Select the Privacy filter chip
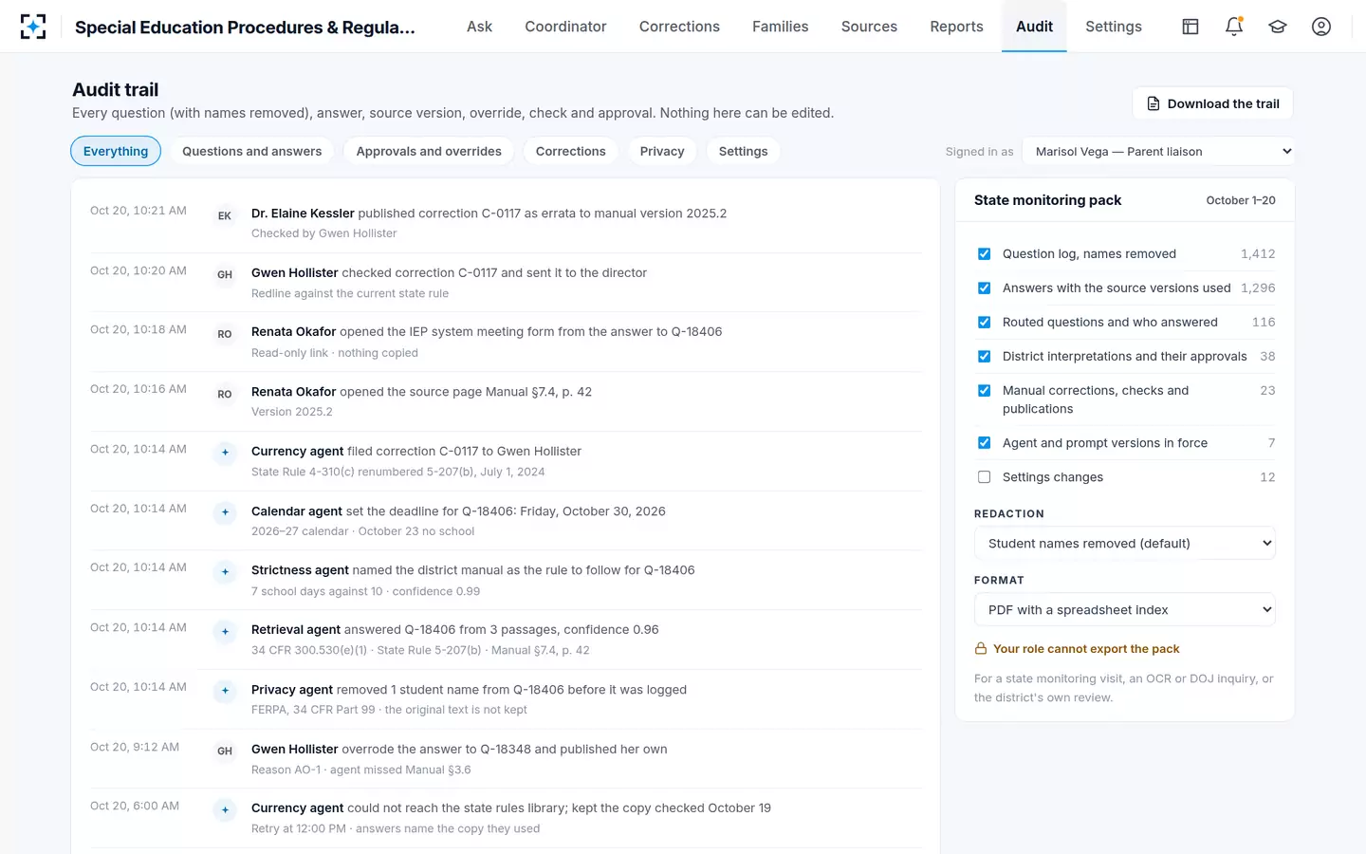 662,152
